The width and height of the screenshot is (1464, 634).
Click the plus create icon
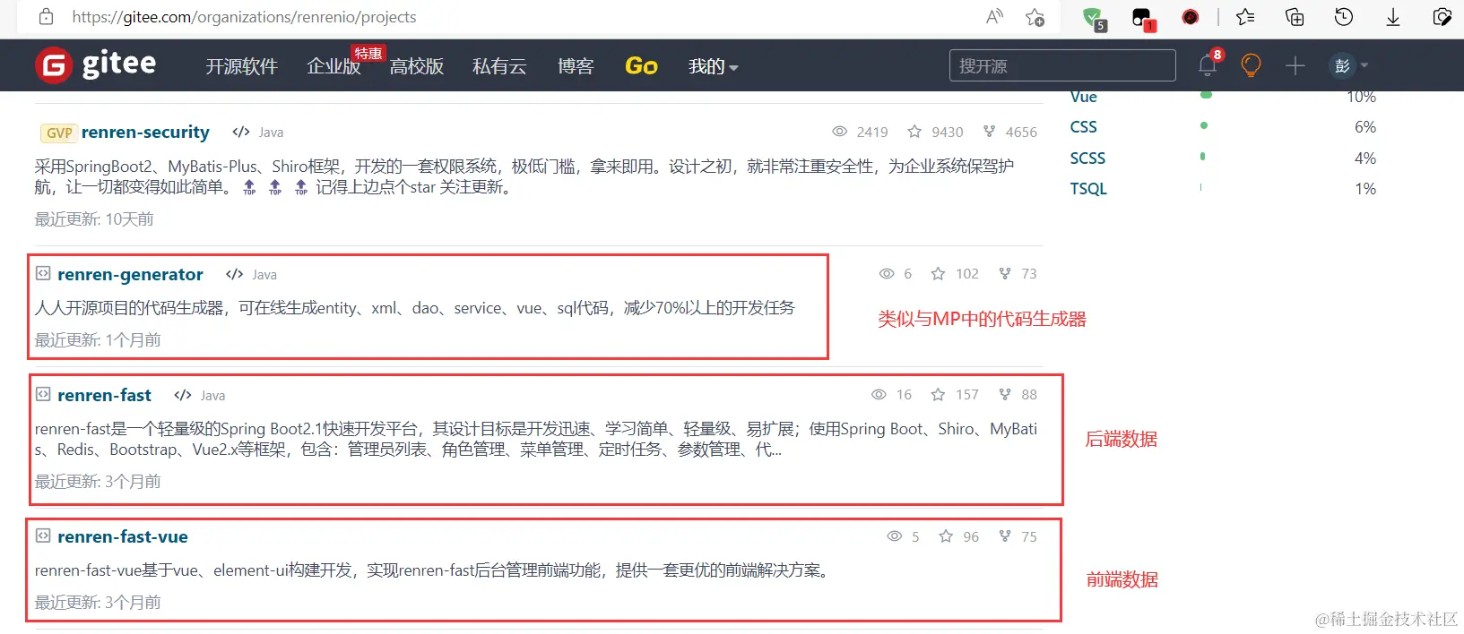1295,65
